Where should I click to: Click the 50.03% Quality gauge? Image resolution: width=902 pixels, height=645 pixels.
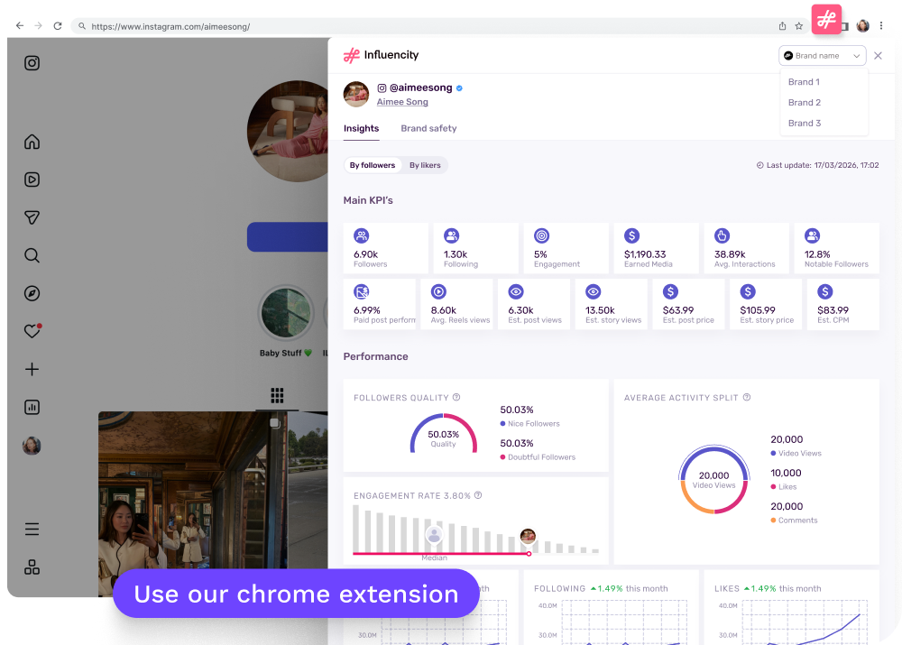[x=444, y=433]
